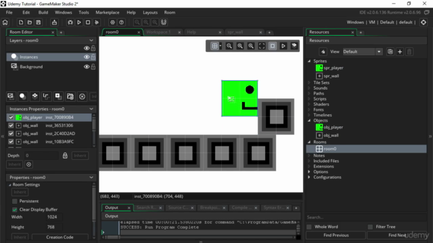
Task: Open Game Options gear icon
Action: (x=112, y=22)
